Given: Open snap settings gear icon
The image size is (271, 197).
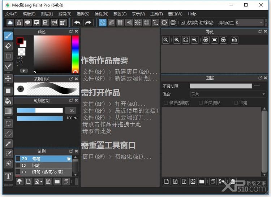Looking at the screenshot, I should pos(173,23).
